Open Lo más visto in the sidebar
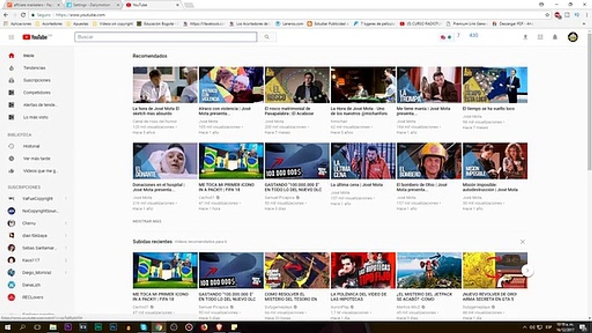Viewport: 592px width, 333px height. point(37,117)
